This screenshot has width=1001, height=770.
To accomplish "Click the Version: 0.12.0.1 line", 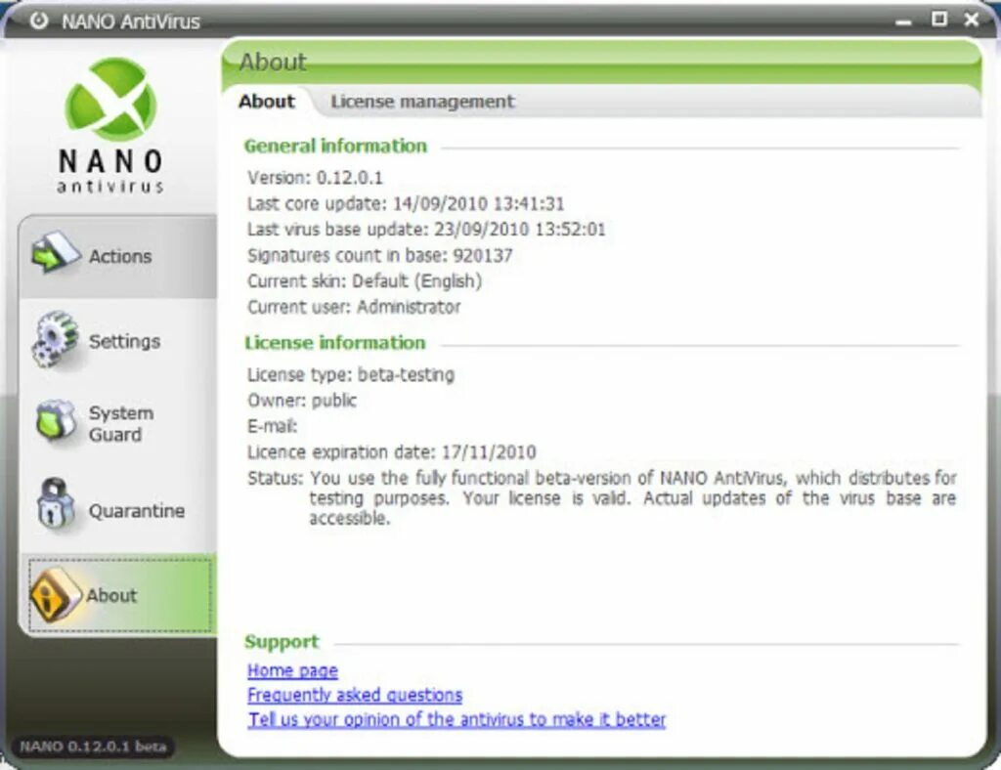I will tap(316, 178).
